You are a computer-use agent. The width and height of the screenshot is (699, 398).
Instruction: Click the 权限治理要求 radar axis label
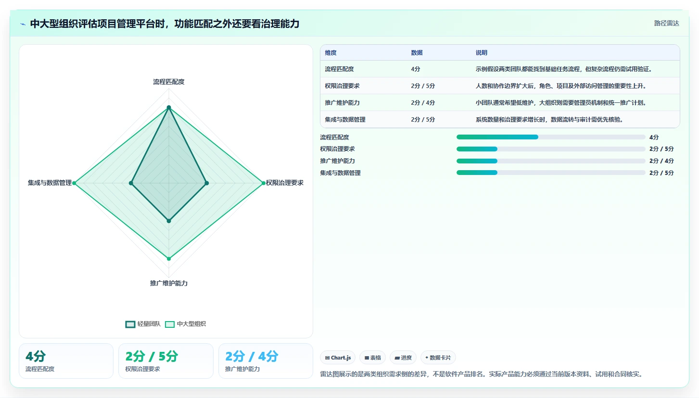point(285,183)
